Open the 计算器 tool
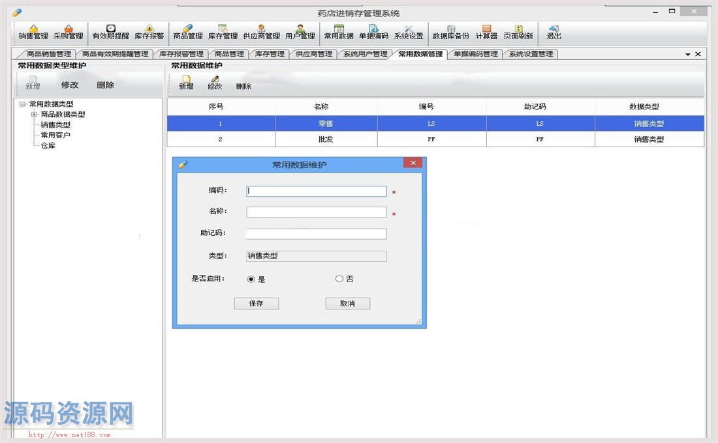The height and width of the screenshot is (443, 718). pos(486,31)
